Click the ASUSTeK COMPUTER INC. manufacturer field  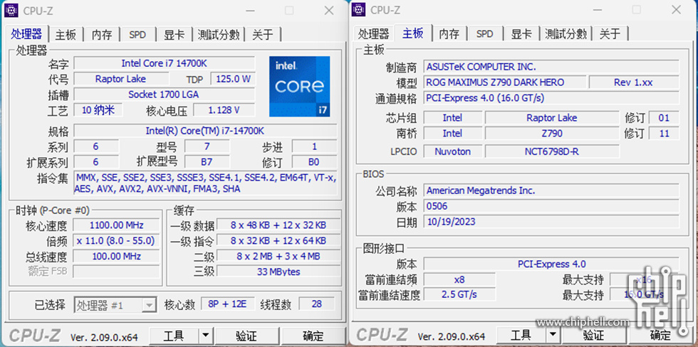point(551,67)
